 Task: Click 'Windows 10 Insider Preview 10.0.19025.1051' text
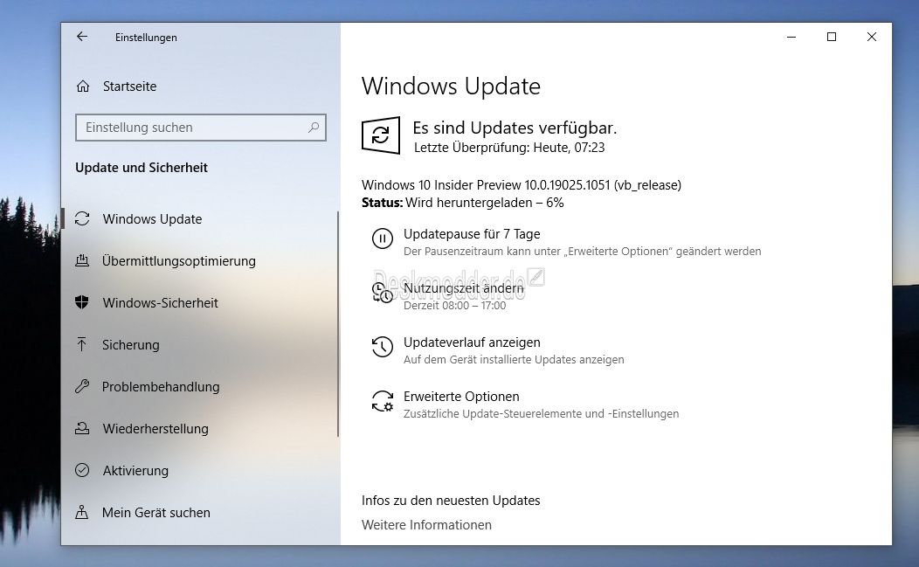(x=486, y=185)
